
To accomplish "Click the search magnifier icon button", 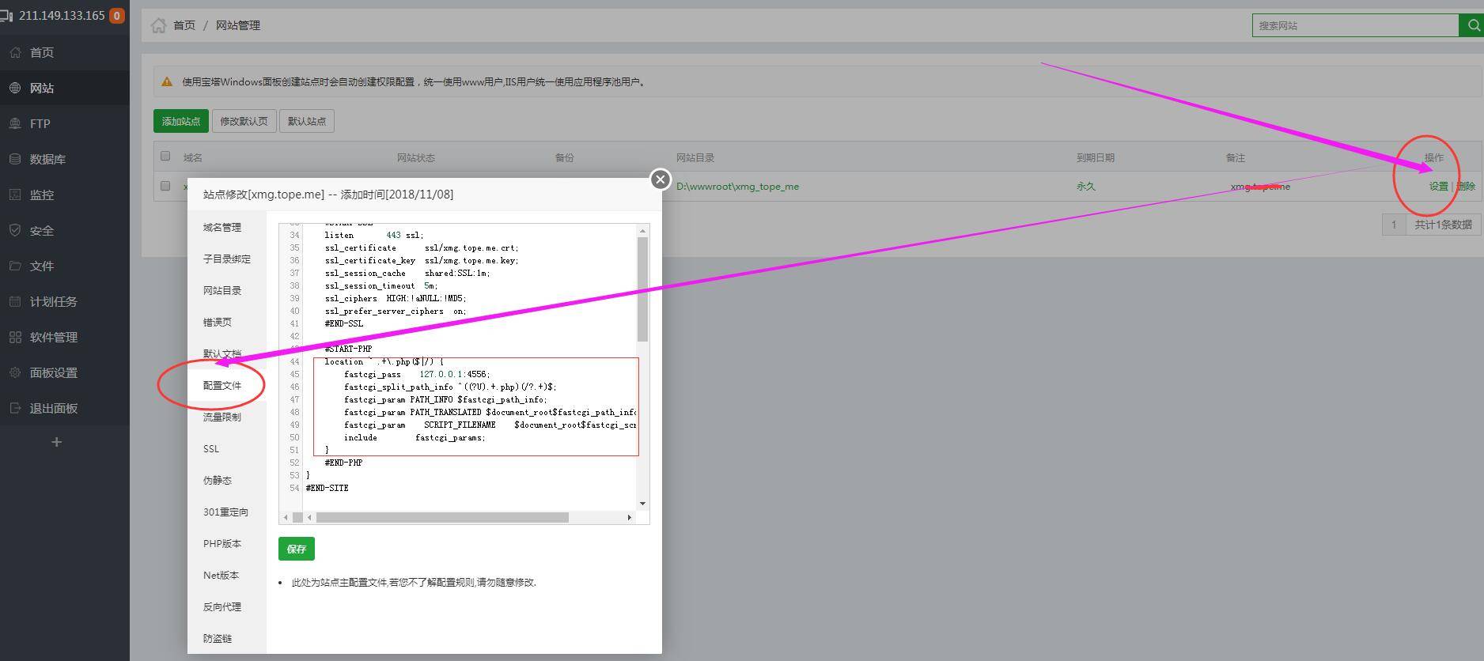I will point(1472,25).
